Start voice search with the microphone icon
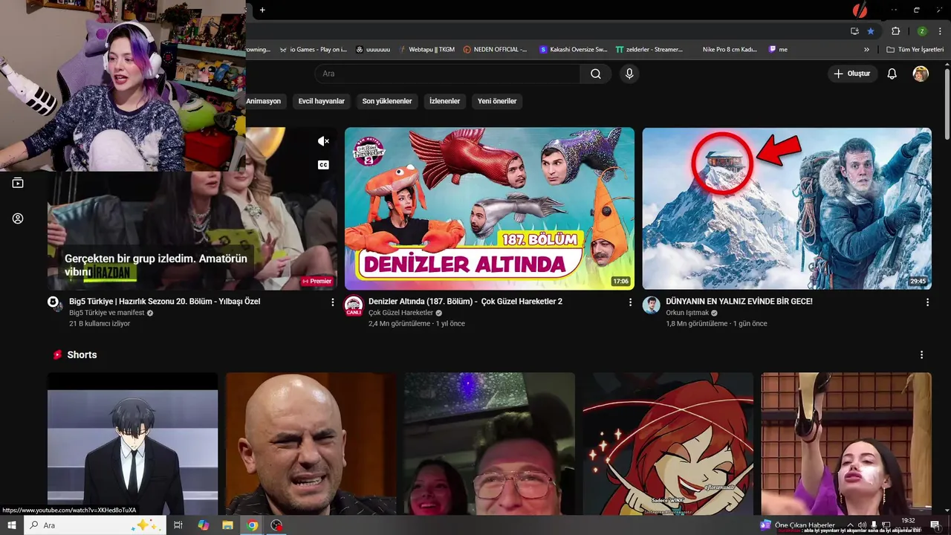Viewport: 951px width, 535px height. point(629,74)
